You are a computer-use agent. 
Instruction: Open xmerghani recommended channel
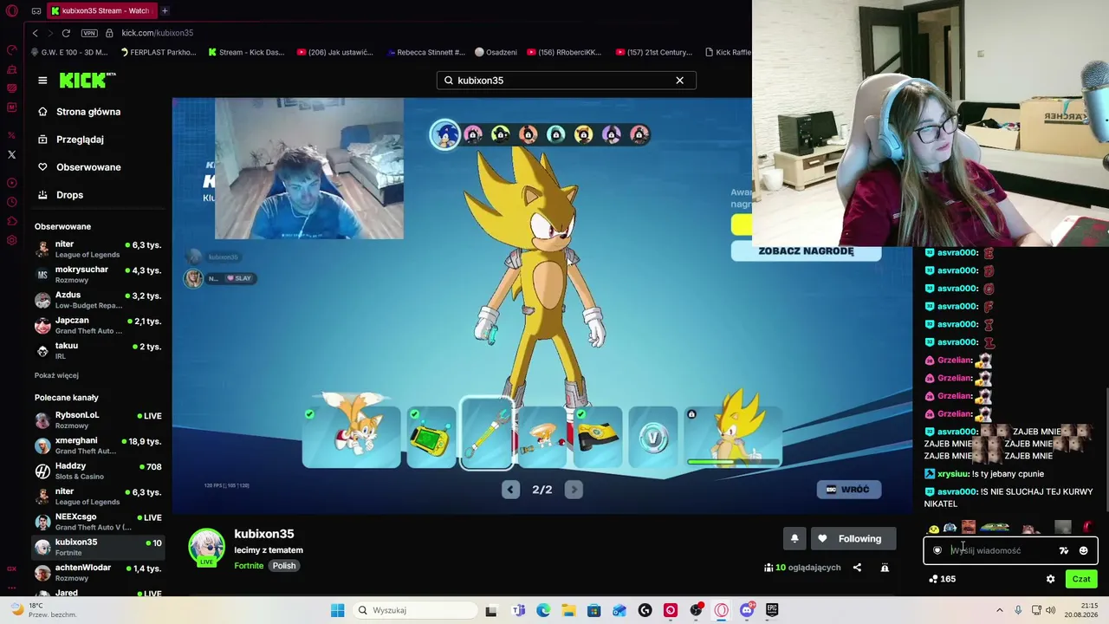[x=97, y=445]
